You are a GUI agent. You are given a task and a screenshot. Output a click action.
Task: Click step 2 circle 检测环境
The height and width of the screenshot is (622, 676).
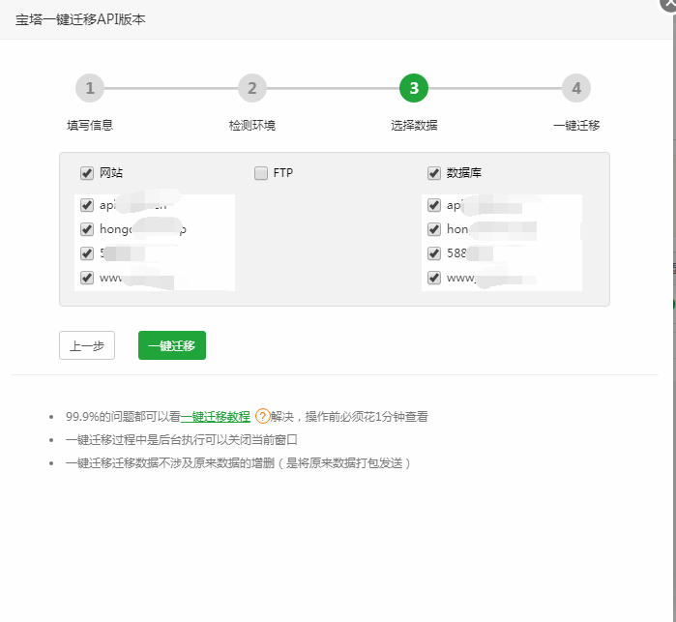pyautogui.click(x=251, y=89)
